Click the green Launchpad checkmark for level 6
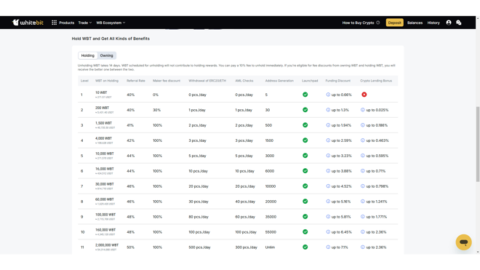 pyautogui.click(x=305, y=171)
